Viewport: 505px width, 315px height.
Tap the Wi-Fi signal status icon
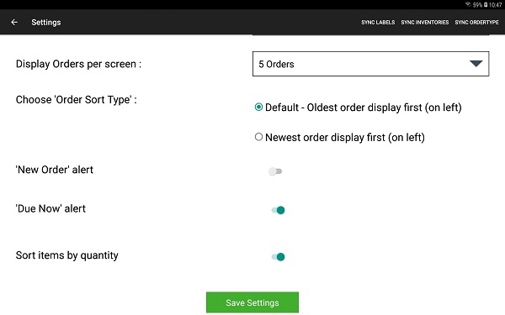tap(468, 4)
